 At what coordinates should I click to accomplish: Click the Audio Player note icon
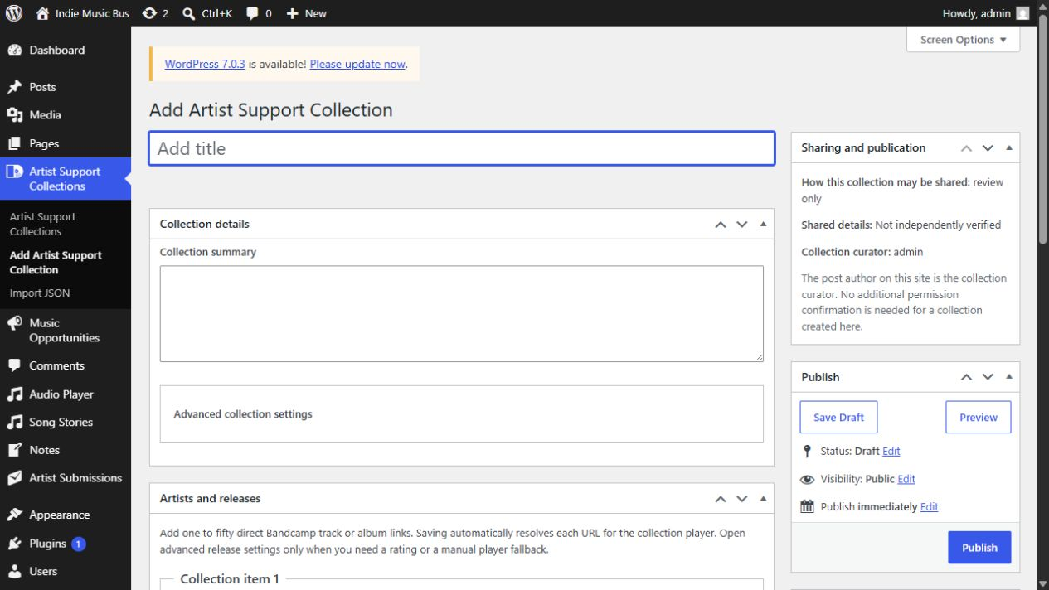pos(14,394)
